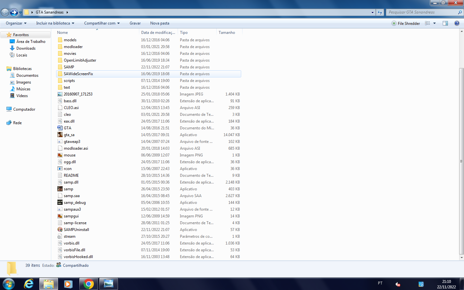Screen dimensions: 464x290
Task: Select the samp_debug application icon
Action: [x=60, y=203]
